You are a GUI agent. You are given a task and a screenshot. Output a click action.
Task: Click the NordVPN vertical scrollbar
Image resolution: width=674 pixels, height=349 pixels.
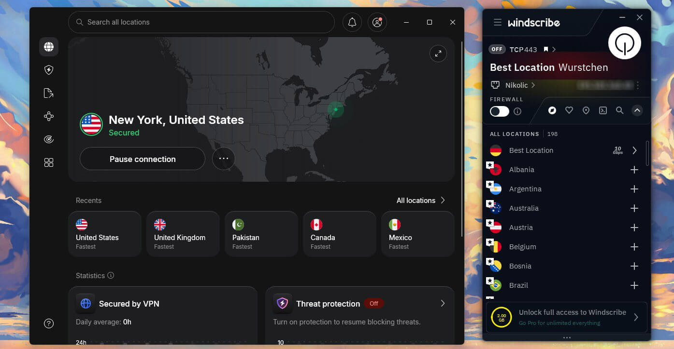click(462, 139)
